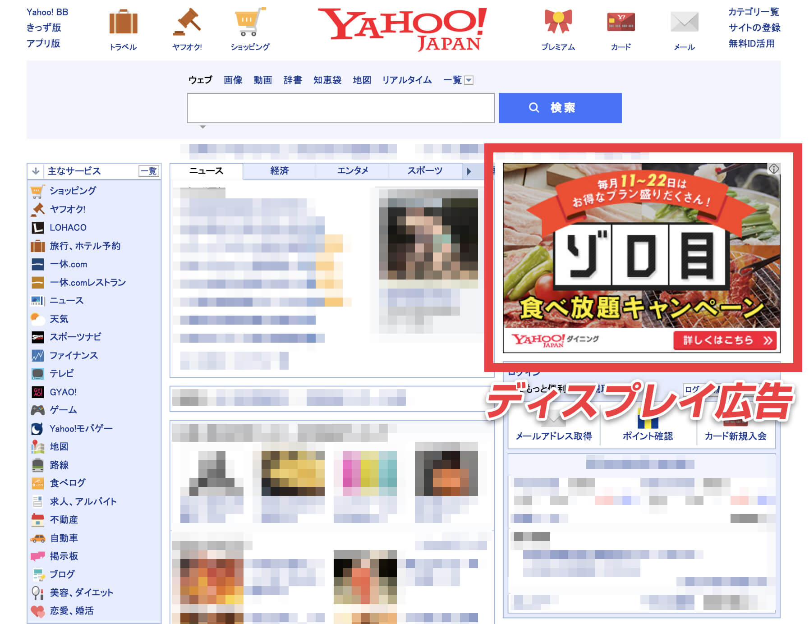
Task: Open 旅行、ホテル予約 in services list
Action: pyautogui.click(x=85, y=246)
